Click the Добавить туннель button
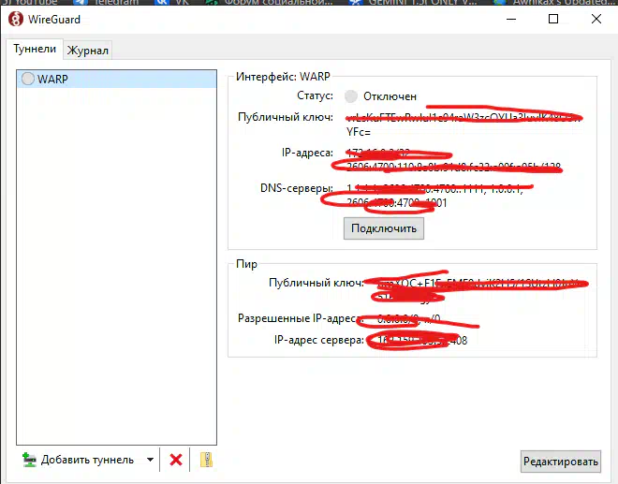This screenshot has height=484, width=618. click(79, 460)
